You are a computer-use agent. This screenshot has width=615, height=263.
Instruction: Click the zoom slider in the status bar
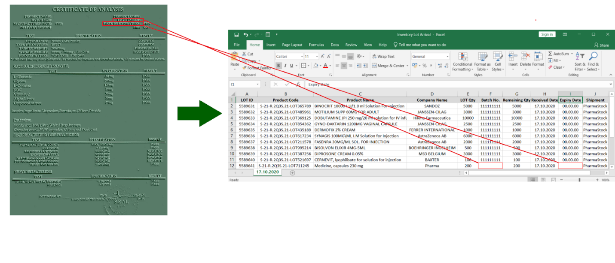click(579, 180)
